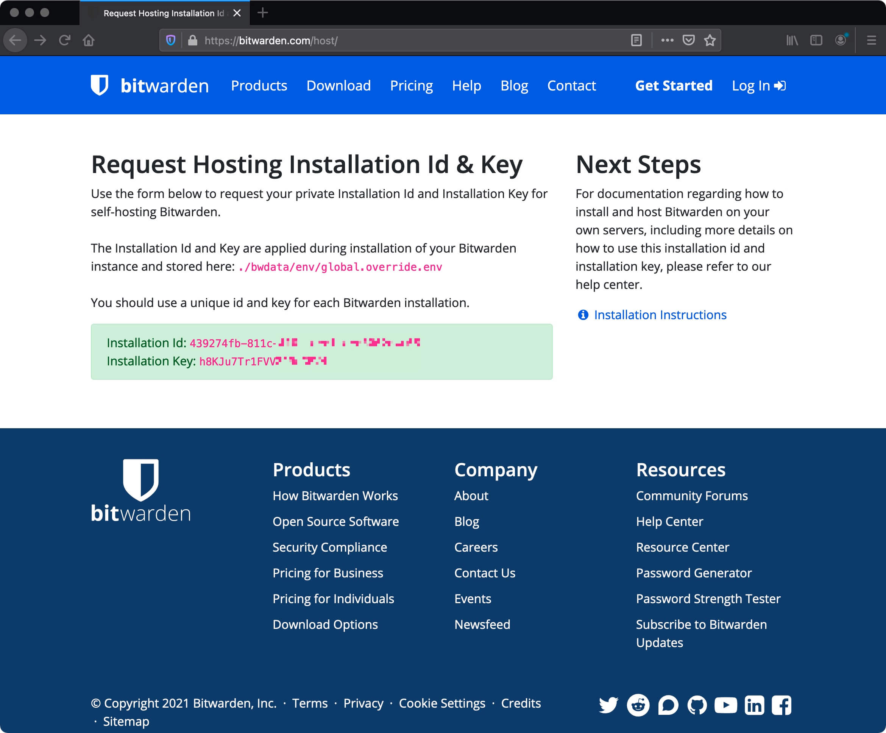Open Bitwarden Reddit icon in footer
Viewport: 886px width, 733px height.
coord(638,705)
